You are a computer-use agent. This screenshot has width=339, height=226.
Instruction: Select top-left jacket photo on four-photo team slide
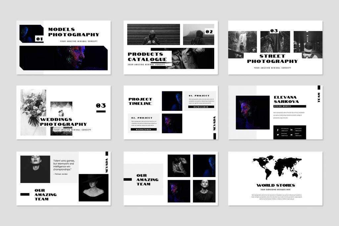(x=179, y=166)
